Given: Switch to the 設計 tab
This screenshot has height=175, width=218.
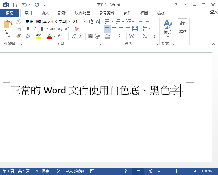Looking at the screenshot, I should [x=61, y=13].
